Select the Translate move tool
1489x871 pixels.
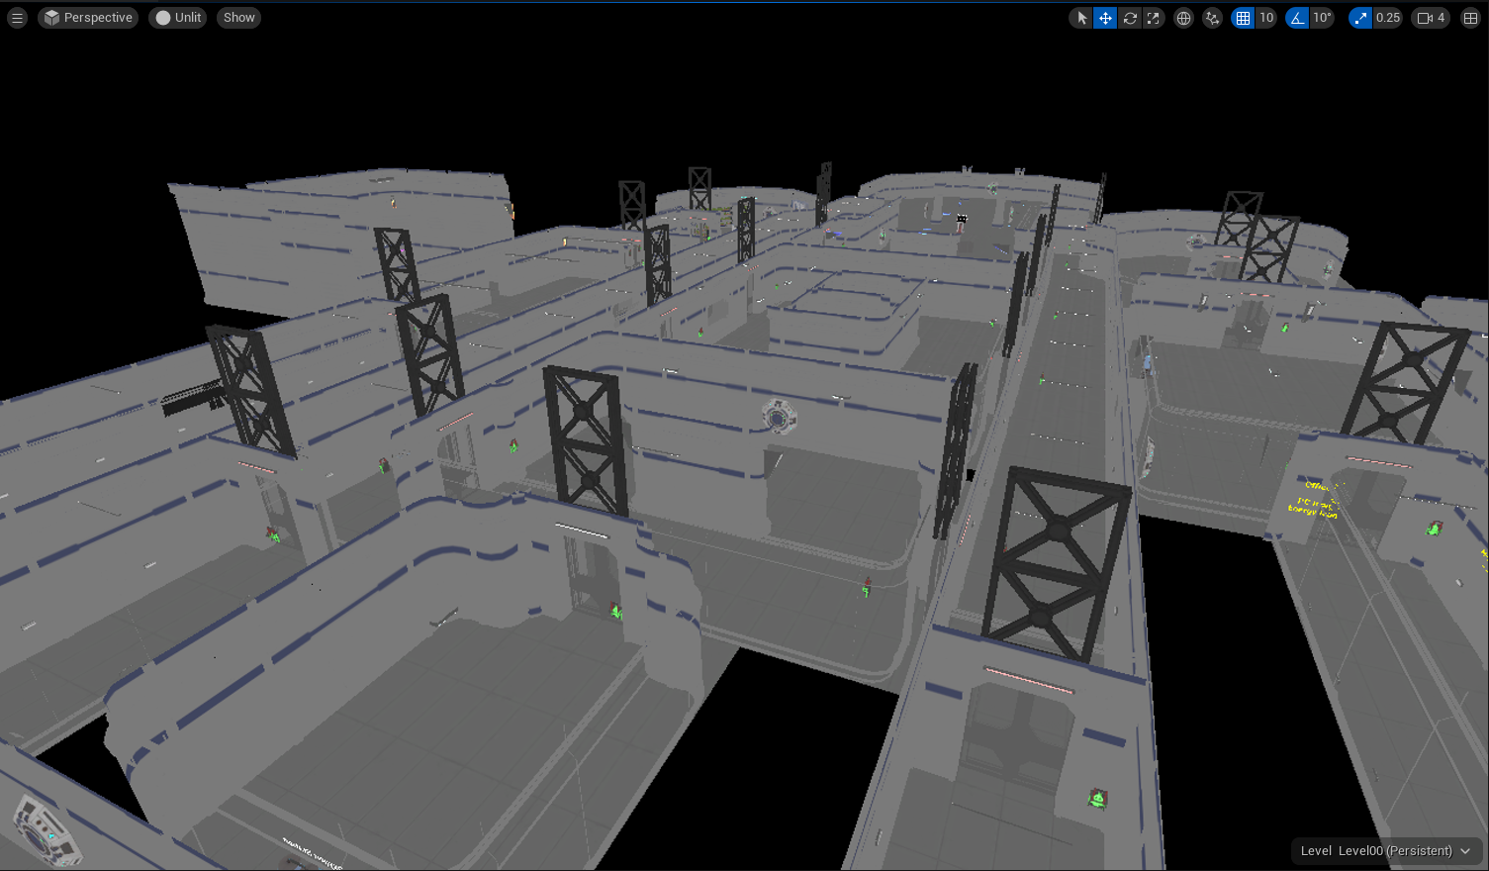1105,18
